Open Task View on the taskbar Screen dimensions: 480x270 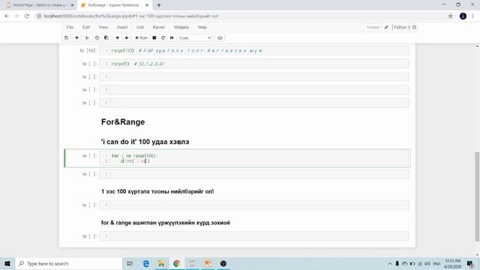pyautogui.click(x=130, y=263)
